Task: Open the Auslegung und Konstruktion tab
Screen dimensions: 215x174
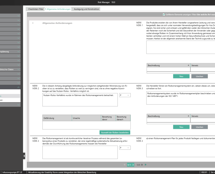Action: 87,9
